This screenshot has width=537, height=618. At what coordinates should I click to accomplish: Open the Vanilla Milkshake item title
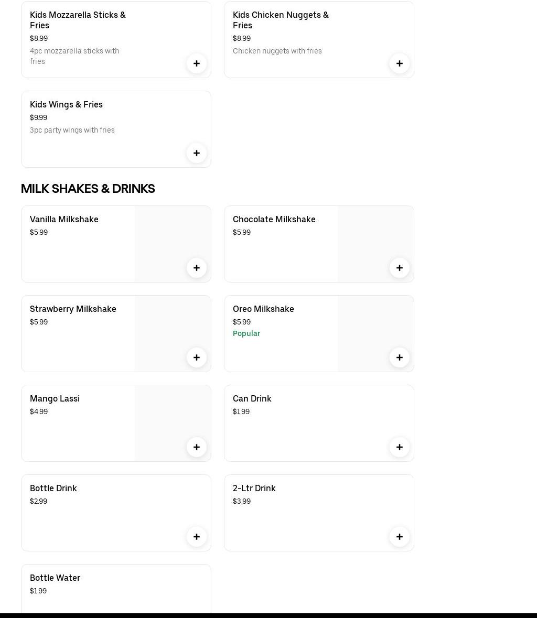64,219
